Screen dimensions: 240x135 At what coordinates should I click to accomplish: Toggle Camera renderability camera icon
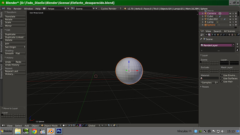236,13
